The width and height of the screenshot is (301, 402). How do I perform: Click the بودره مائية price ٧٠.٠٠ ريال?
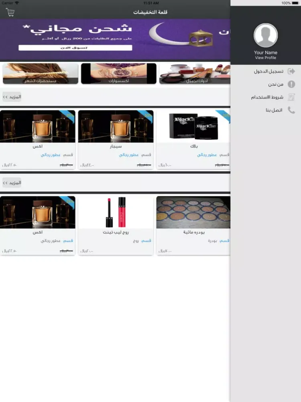pyautogui.click(x=165, y=251)
